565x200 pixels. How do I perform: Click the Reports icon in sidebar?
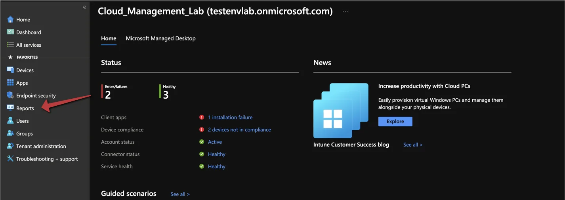pyautogui.click(x=10, y=108)
